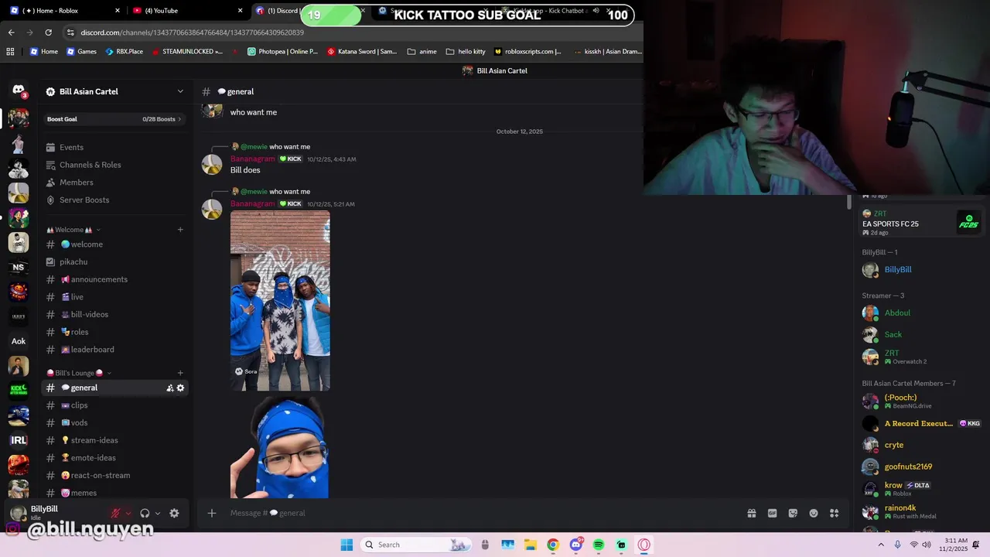The image size is (990, 557).
Task: Open Opera GX from the taskbar
Action: (x=644, y=545)
